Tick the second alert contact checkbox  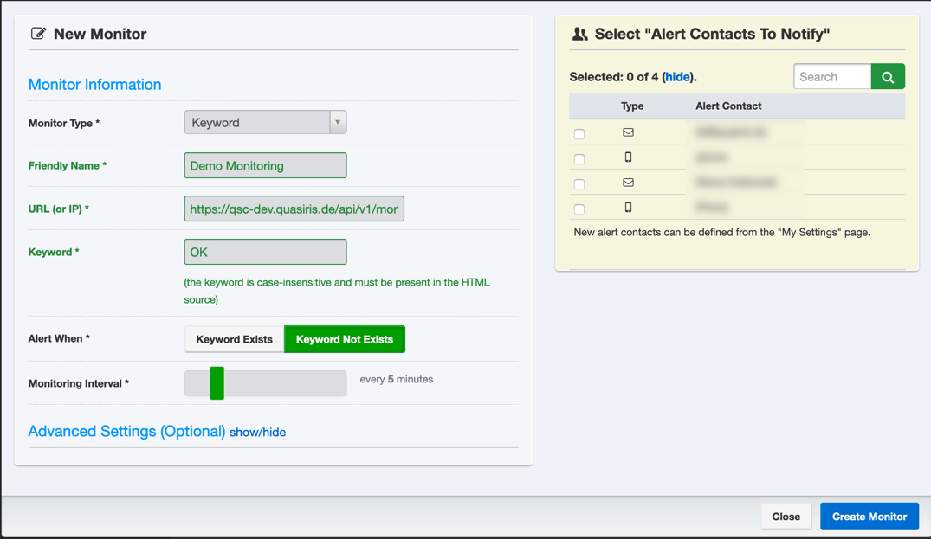pyautogui.click(x=579, y=159)
